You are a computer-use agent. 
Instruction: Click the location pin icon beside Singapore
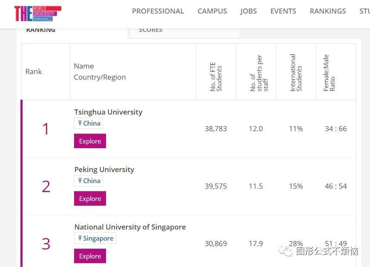[x=80, y=238]
